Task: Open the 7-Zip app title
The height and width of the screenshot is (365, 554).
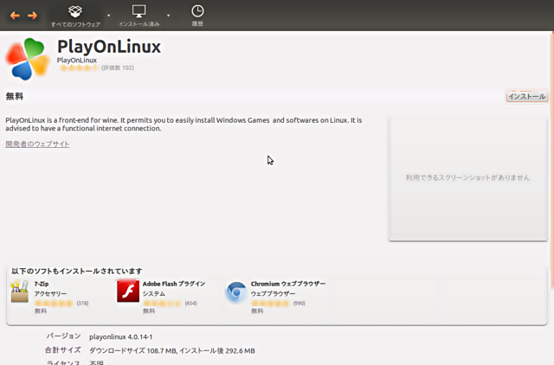Action: 42,284
